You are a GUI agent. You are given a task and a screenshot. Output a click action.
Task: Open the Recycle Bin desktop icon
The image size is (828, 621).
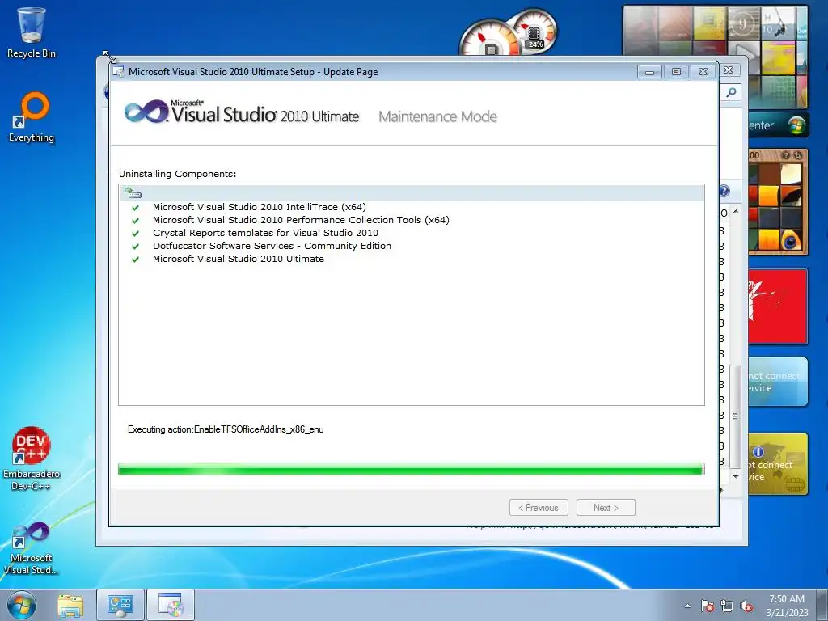(x=32, y=32)
